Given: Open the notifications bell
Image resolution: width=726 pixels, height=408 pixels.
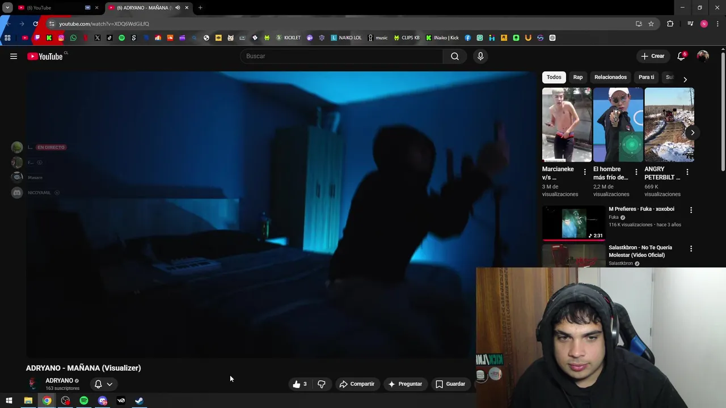Looking at the screenshot, I should pyautogui.click(x=681, y=56).
